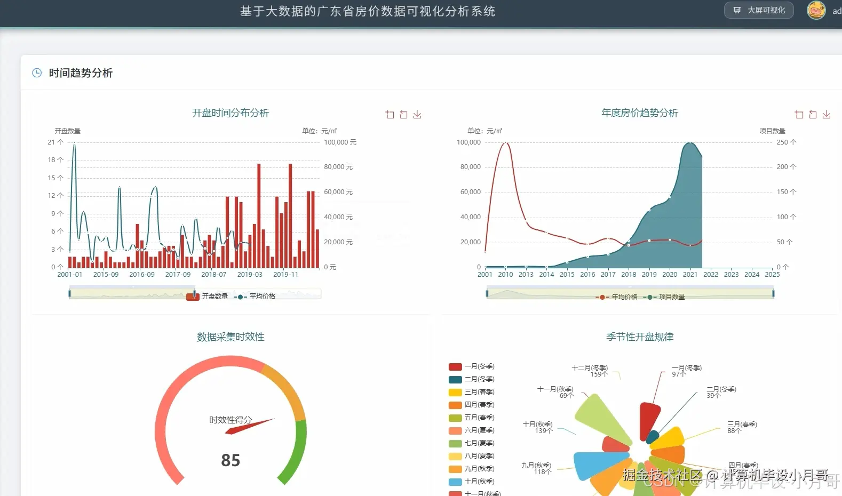Click left zoom handle under 年度房价趋势分析 chart
Image resolution: width=842 pixels, height=496 pixels.
(x=487, y=293)
